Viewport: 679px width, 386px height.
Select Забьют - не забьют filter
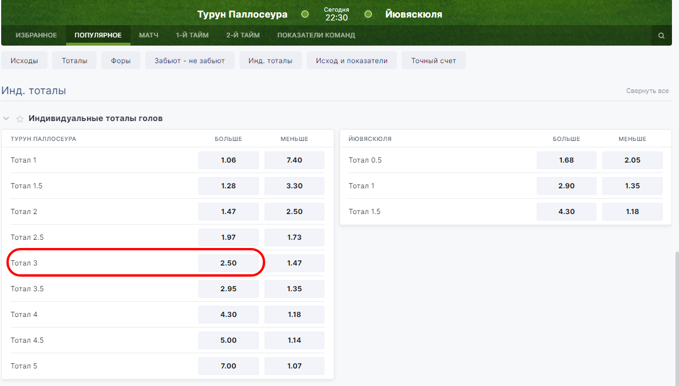click(x=190, y=61)
